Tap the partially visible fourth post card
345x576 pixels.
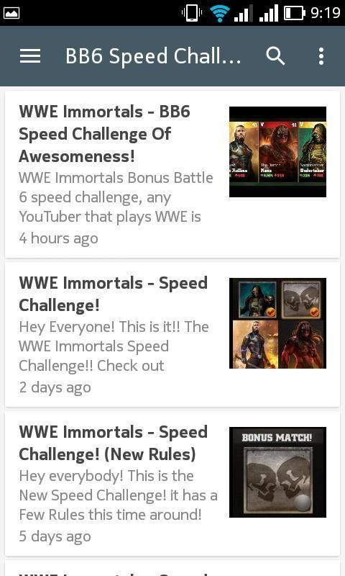click(x=172, y=568)
